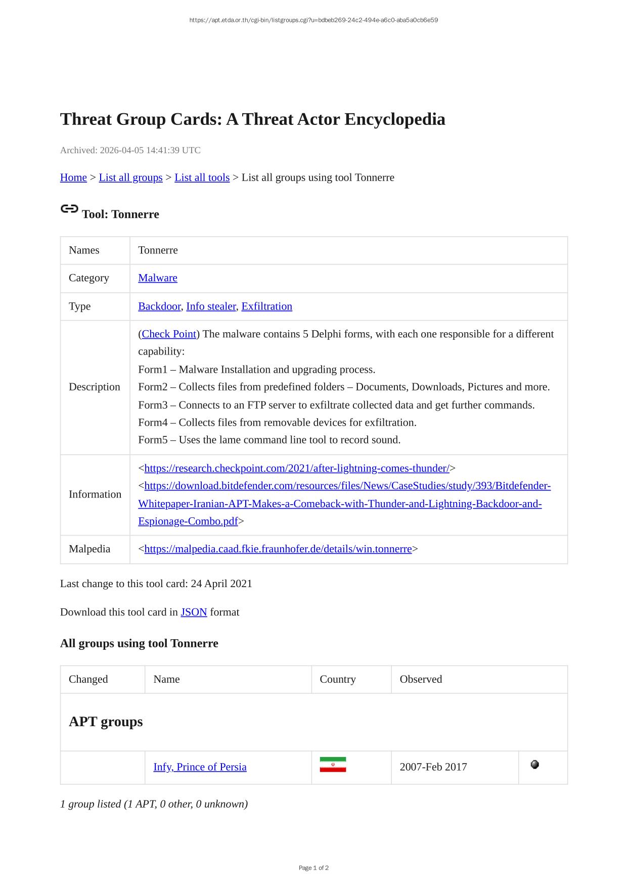Open the Exfiltration type link
The width and height of the screenshot is (628, 888).
[266, 306]
